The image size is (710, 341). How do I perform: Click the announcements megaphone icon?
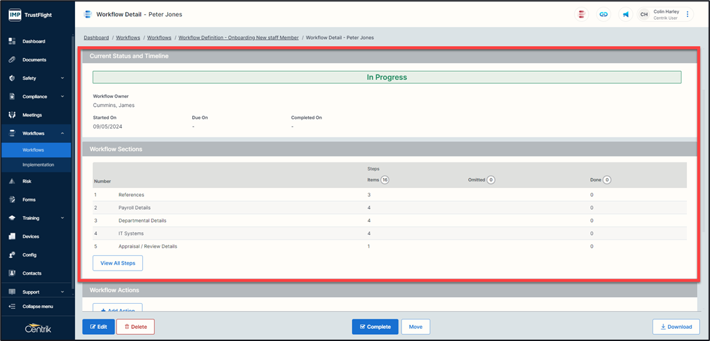(626, 14)
